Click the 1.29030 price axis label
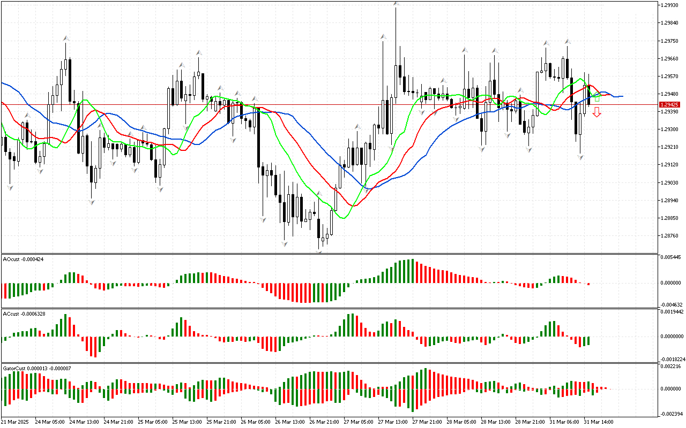The width and height of the screenshot is (686, 428). 669,182
